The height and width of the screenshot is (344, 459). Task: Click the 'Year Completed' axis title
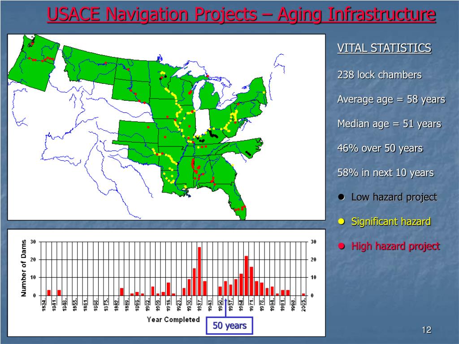[x=173, y=319]
